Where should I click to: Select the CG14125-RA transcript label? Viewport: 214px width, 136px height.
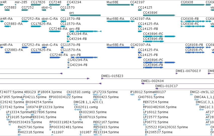(x=148, y=24)
